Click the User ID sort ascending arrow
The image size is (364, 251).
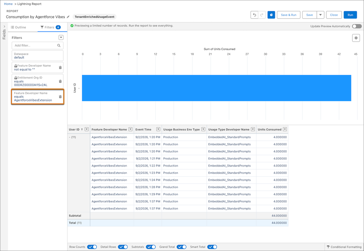82,129
